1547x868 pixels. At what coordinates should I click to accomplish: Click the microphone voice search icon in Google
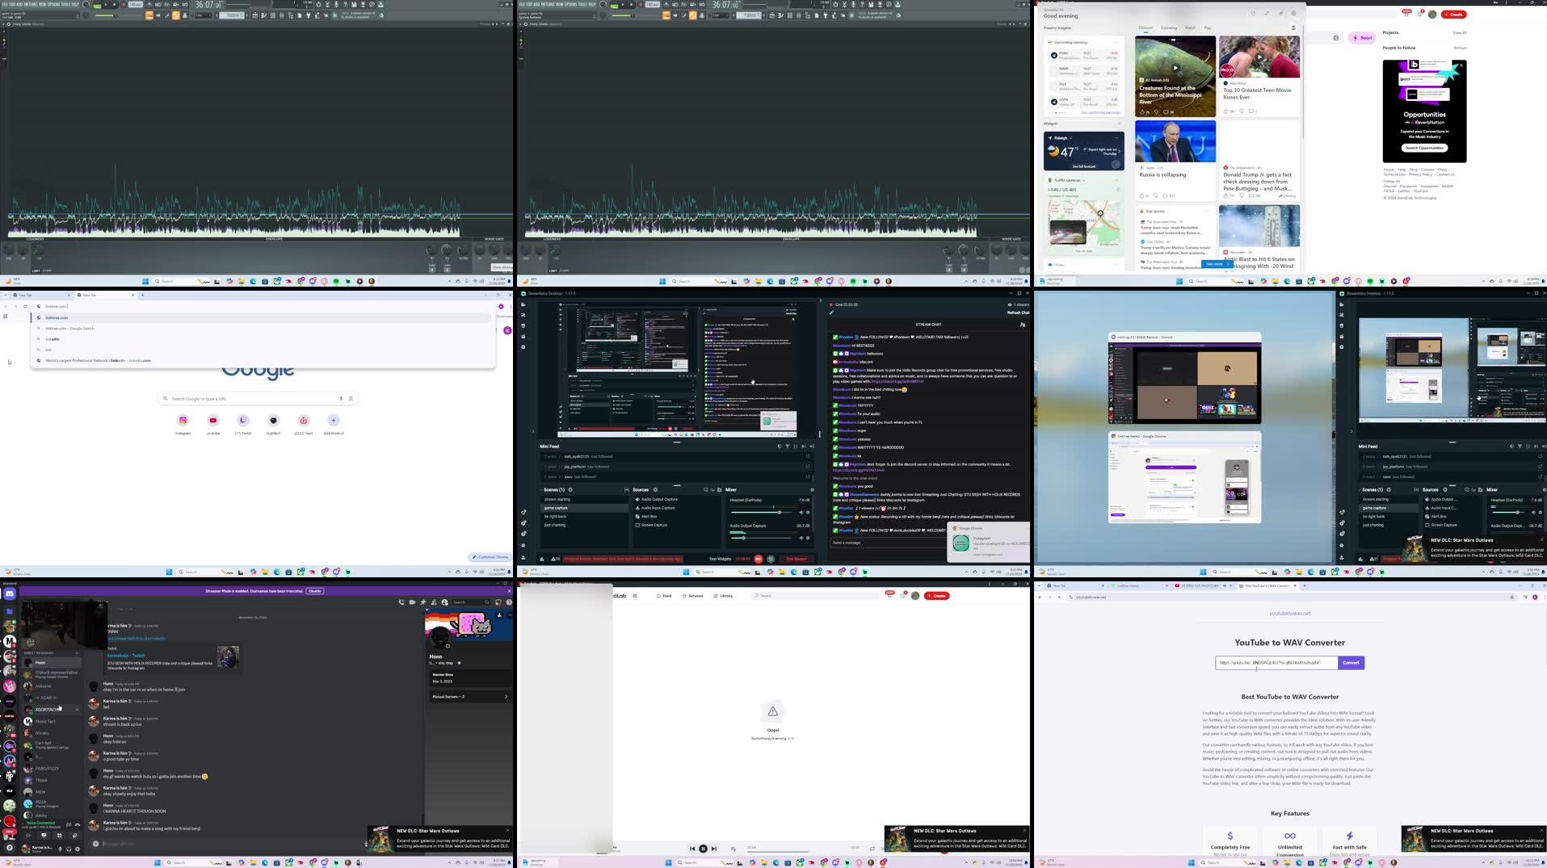coord(341,398)
